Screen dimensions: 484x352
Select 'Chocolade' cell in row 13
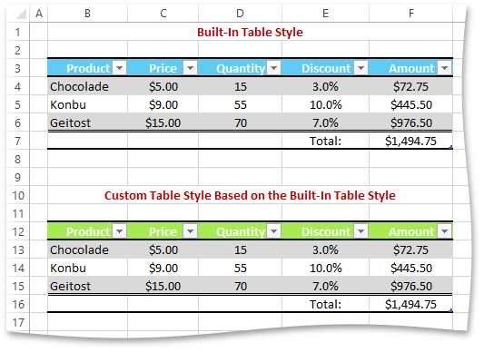(x=88, y=249)
